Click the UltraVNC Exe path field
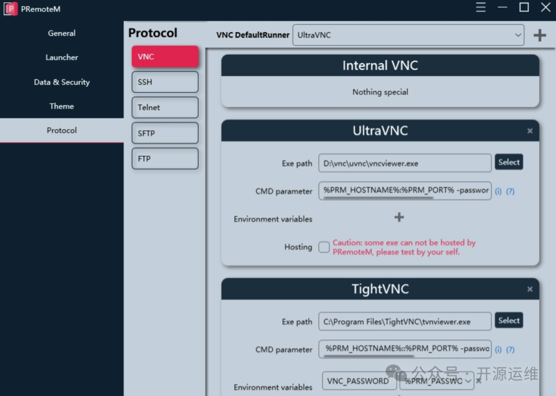This screenshot has height=396, width=556. (x=405, y=163)
